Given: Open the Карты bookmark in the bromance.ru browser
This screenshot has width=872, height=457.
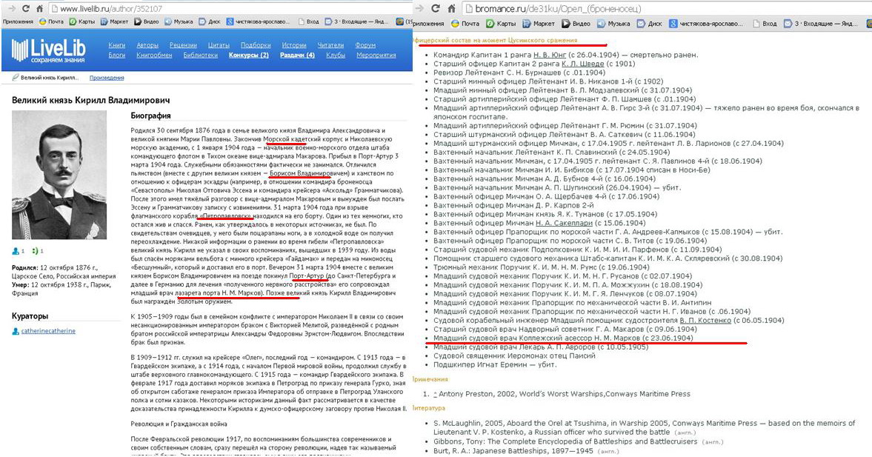Looking at the screenshot, I should (x=501, y=24).
